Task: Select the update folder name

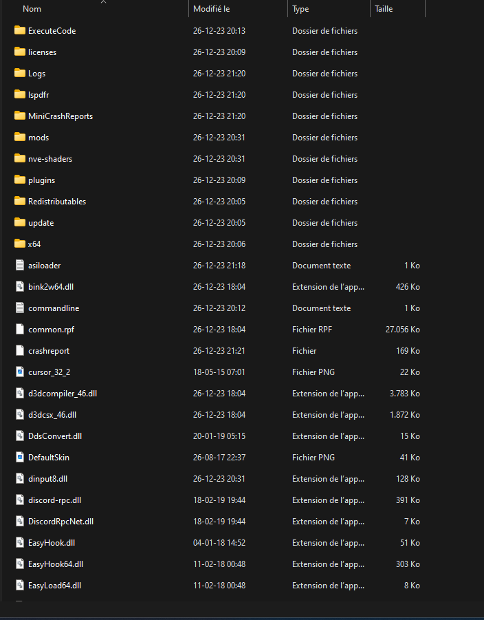Action: 41,223
